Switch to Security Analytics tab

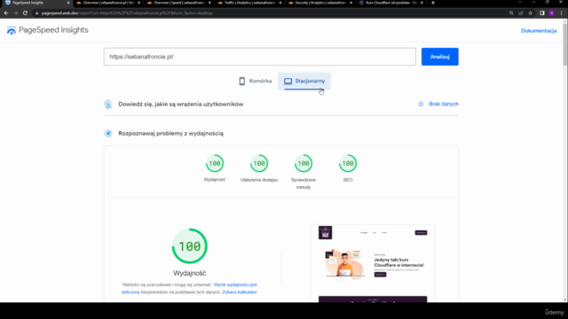point(319,3)
